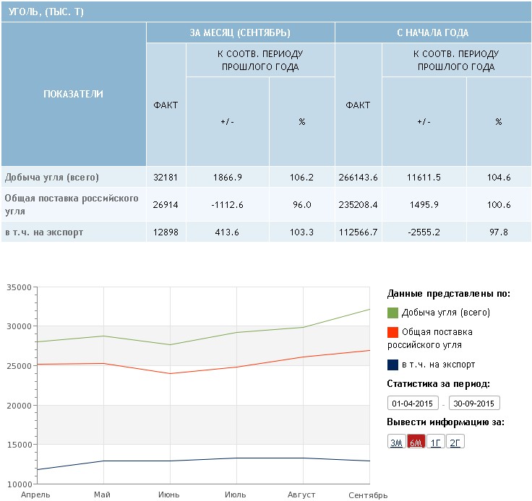The image size is (532, 501).
Task: Click the green legend swatch for coal production
Action: pyautogui.click(x=392, y=313)
